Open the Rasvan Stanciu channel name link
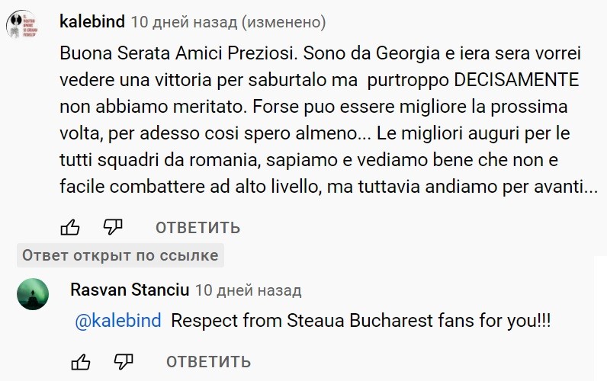607x381 pixels. pos(128,290)
